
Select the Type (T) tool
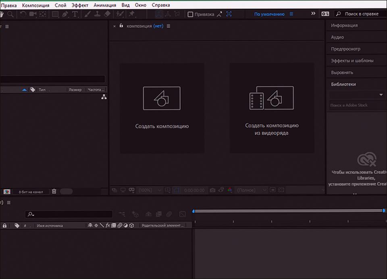coord(75,14)
